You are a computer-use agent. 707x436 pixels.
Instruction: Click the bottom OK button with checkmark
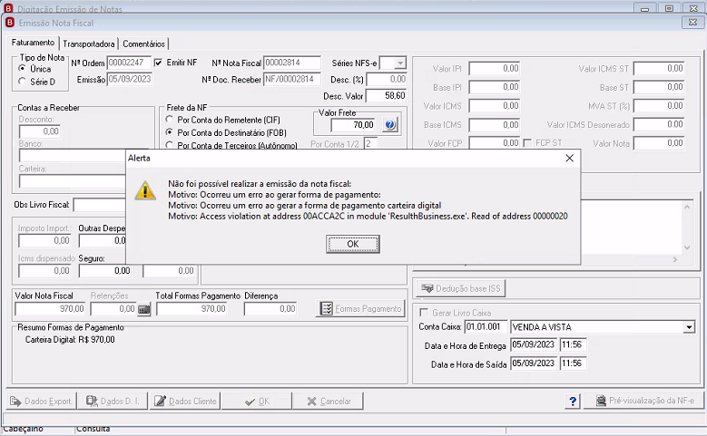coord(257,401)
